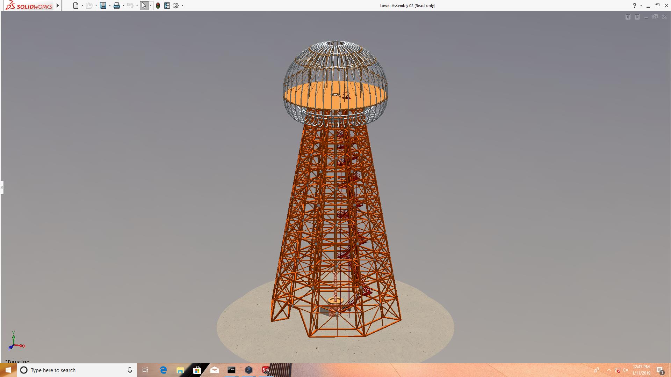Screen dimensions: 671x377
Task: Open the Help question mark menu
Action: (634, 6)
